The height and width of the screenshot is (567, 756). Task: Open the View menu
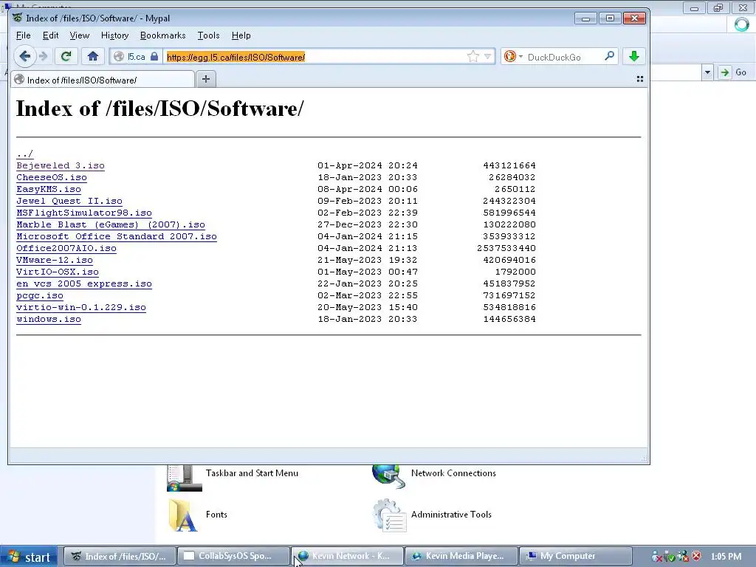coord(80,35)
